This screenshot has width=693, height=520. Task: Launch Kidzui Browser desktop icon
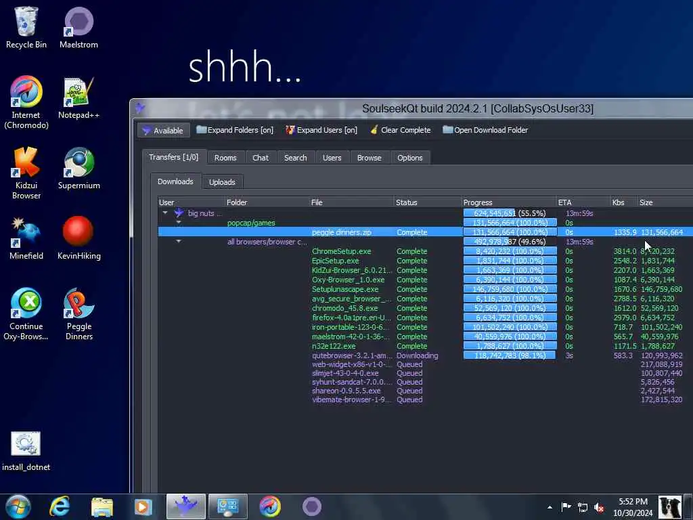click(x=26, y=173)
